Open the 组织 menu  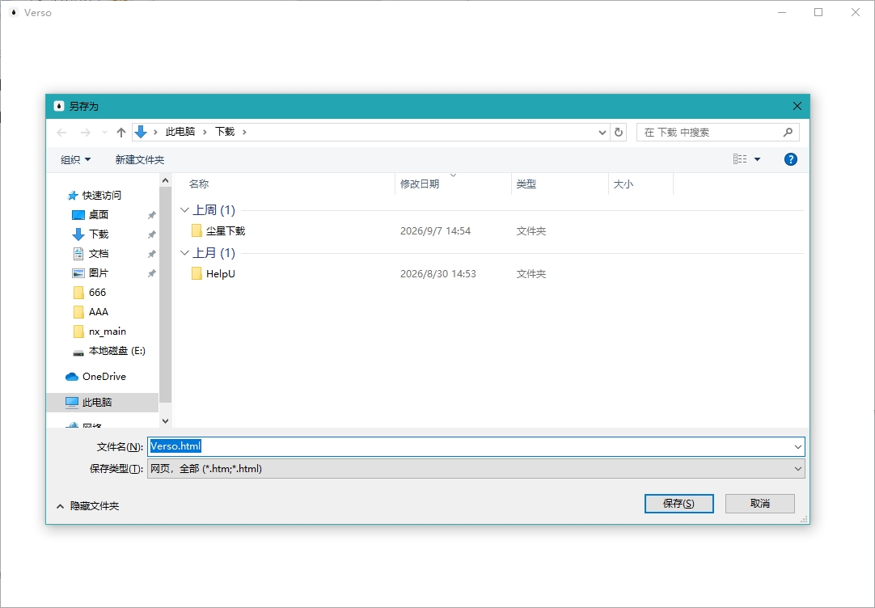click(x=75, y=159)
